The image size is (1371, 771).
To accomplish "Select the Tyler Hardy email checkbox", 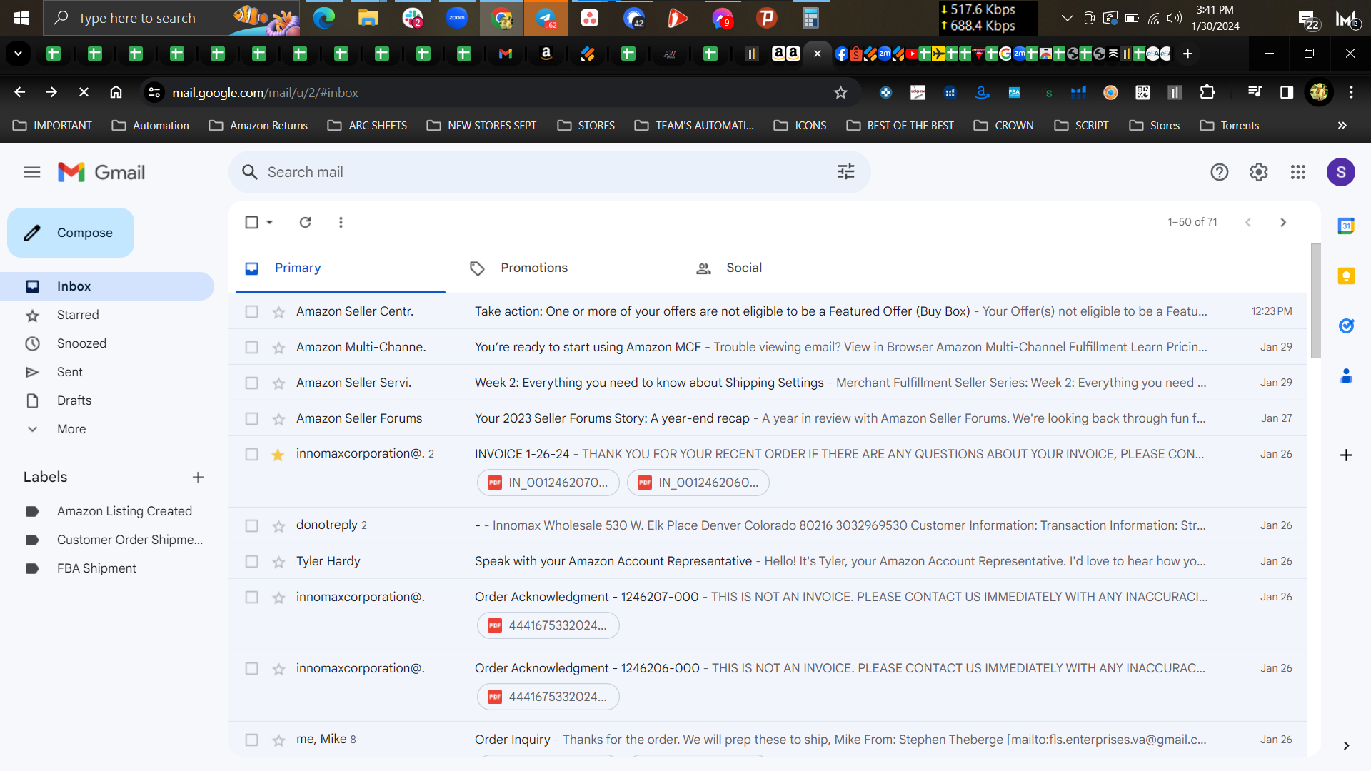I will (x=251, y=561).
